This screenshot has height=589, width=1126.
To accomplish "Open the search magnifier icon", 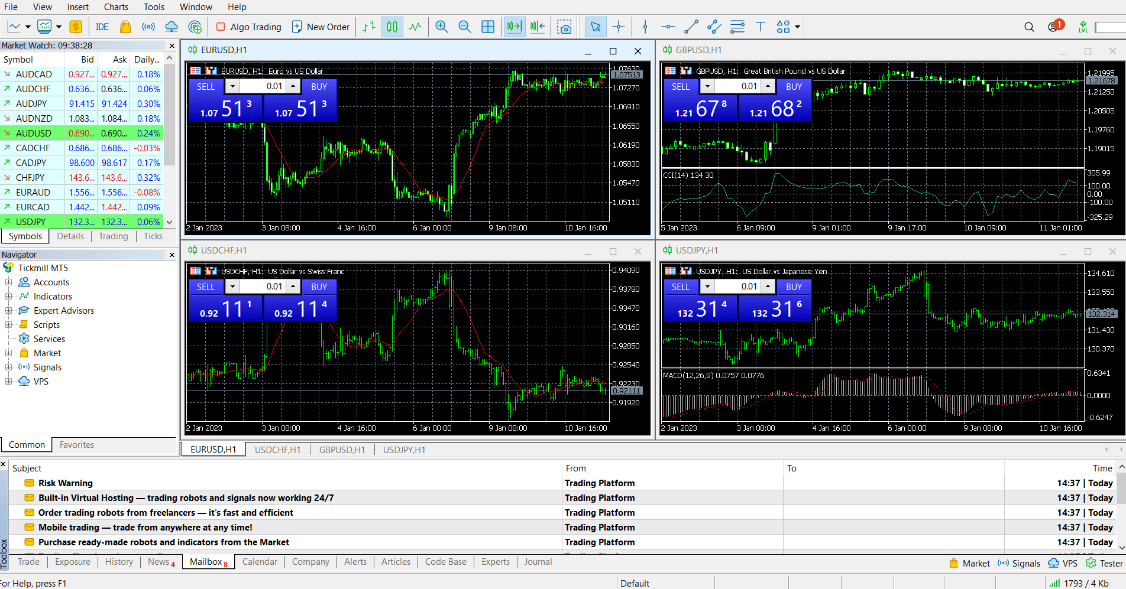I will (x=1029, y=27).
